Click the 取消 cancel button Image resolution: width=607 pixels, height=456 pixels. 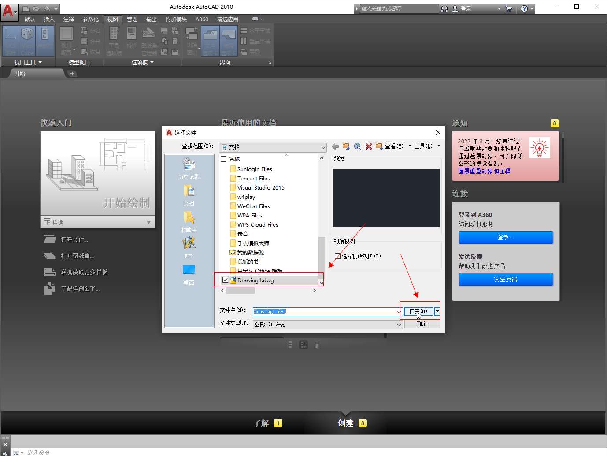pyautogui.click(x=422, y=324)
